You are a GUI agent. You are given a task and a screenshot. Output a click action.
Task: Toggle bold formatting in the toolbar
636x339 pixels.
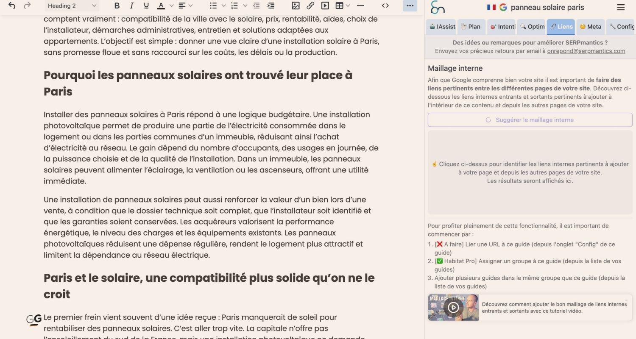(x=117, y=6)
